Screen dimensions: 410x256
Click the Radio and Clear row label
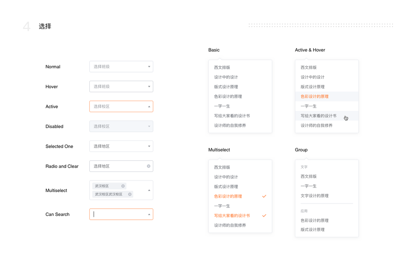62,166
